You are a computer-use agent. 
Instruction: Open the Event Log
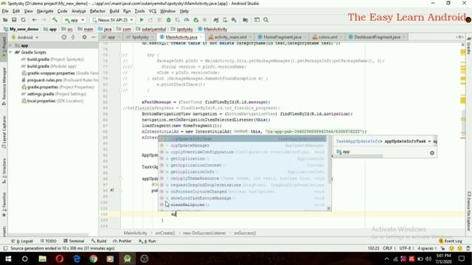pos(451,241)
